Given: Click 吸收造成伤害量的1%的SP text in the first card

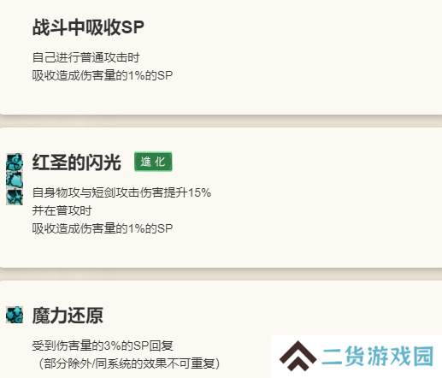Looking at the screenshot, I should tap(103, 75).
